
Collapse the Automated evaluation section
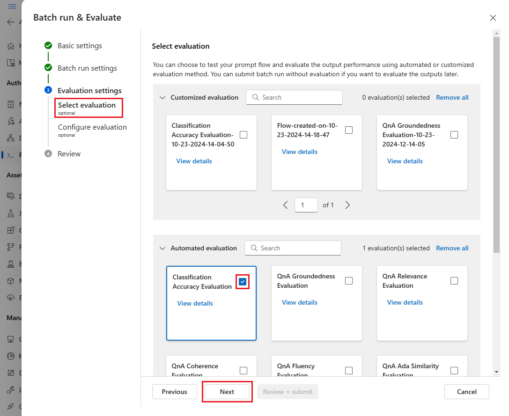point(162,248)
